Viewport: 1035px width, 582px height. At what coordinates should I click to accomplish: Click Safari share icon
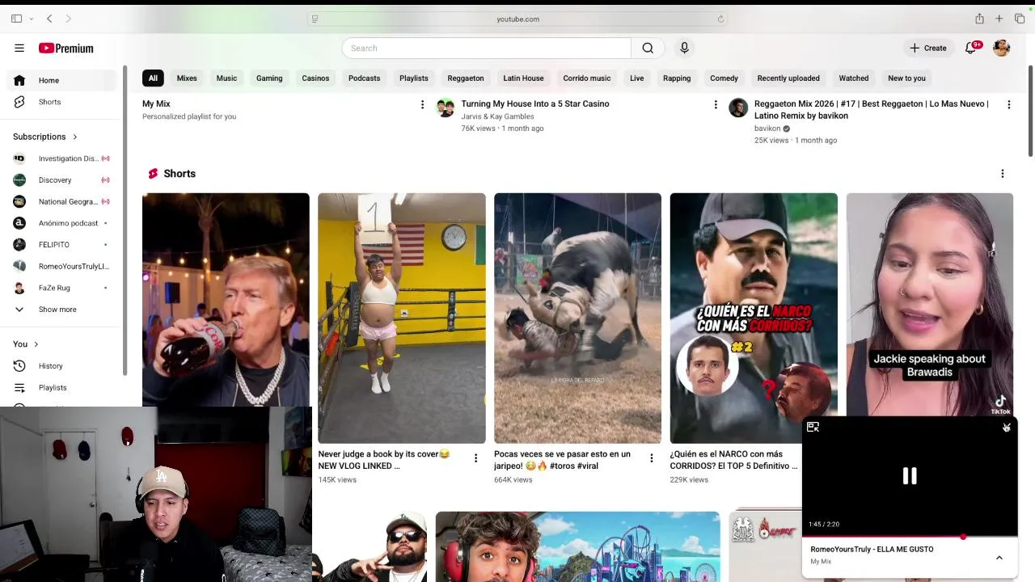(979, 19)
